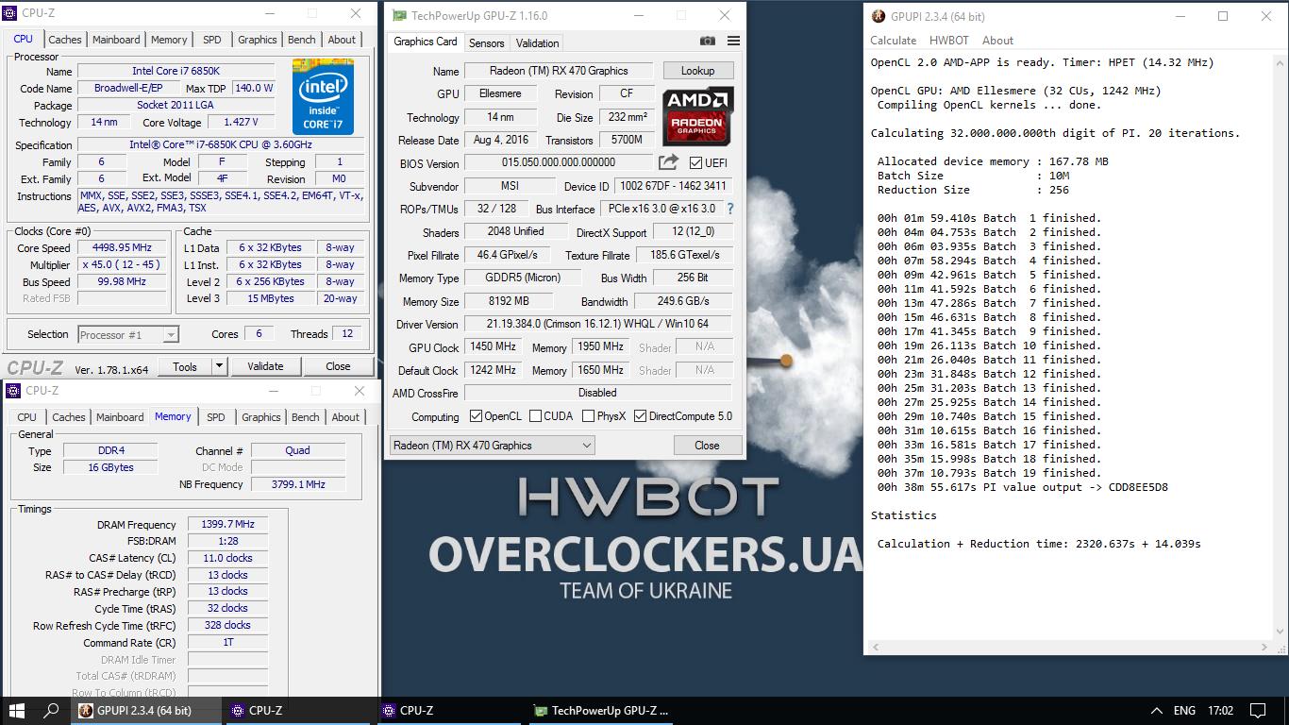Toggle the UEFI checkbox in GPU-Z

[x=695, y=163]
